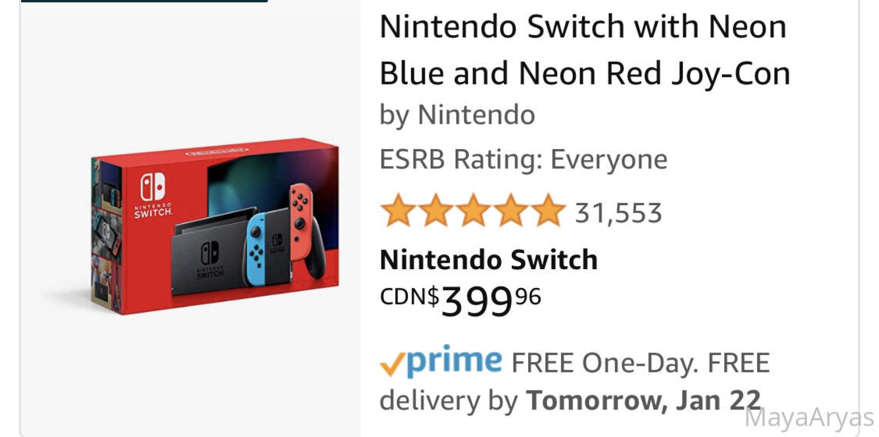
Task: Open the Nintendo Switch box product image
Action: (x=215, y=226)
